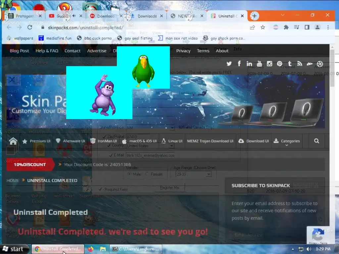Screen dimensions: 339x254
Task: Open the Help & FAQ link
Action: tap(47, 51)
